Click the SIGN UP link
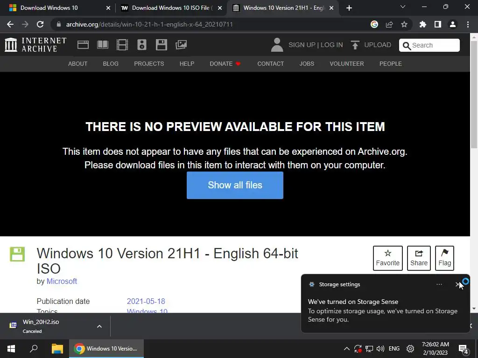 coord(302,45)
